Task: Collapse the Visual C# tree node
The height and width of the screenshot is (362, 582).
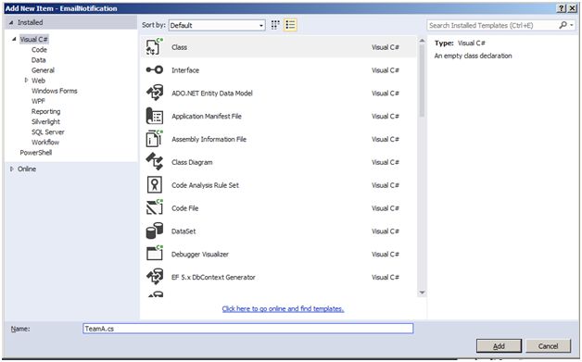Action: tap(14, 39)
